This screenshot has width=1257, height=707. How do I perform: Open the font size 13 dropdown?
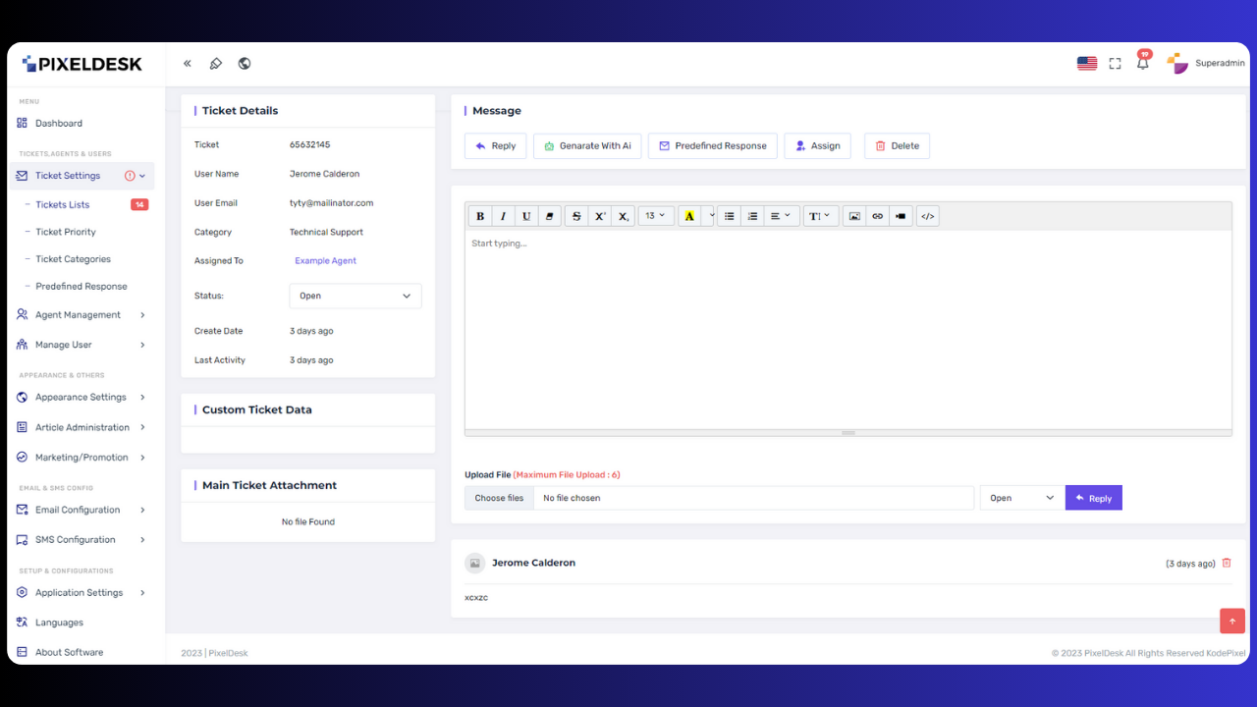[x=655, y=216]
